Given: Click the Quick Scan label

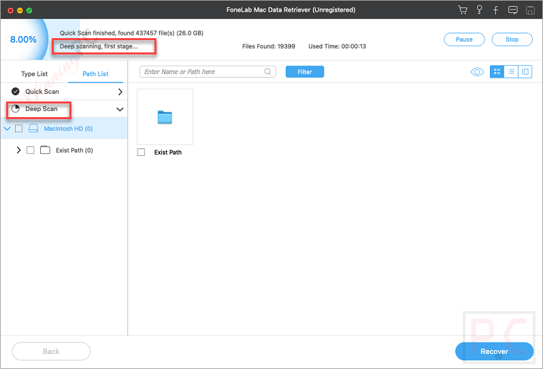Looking at the screenshot, I should (42, 91).
